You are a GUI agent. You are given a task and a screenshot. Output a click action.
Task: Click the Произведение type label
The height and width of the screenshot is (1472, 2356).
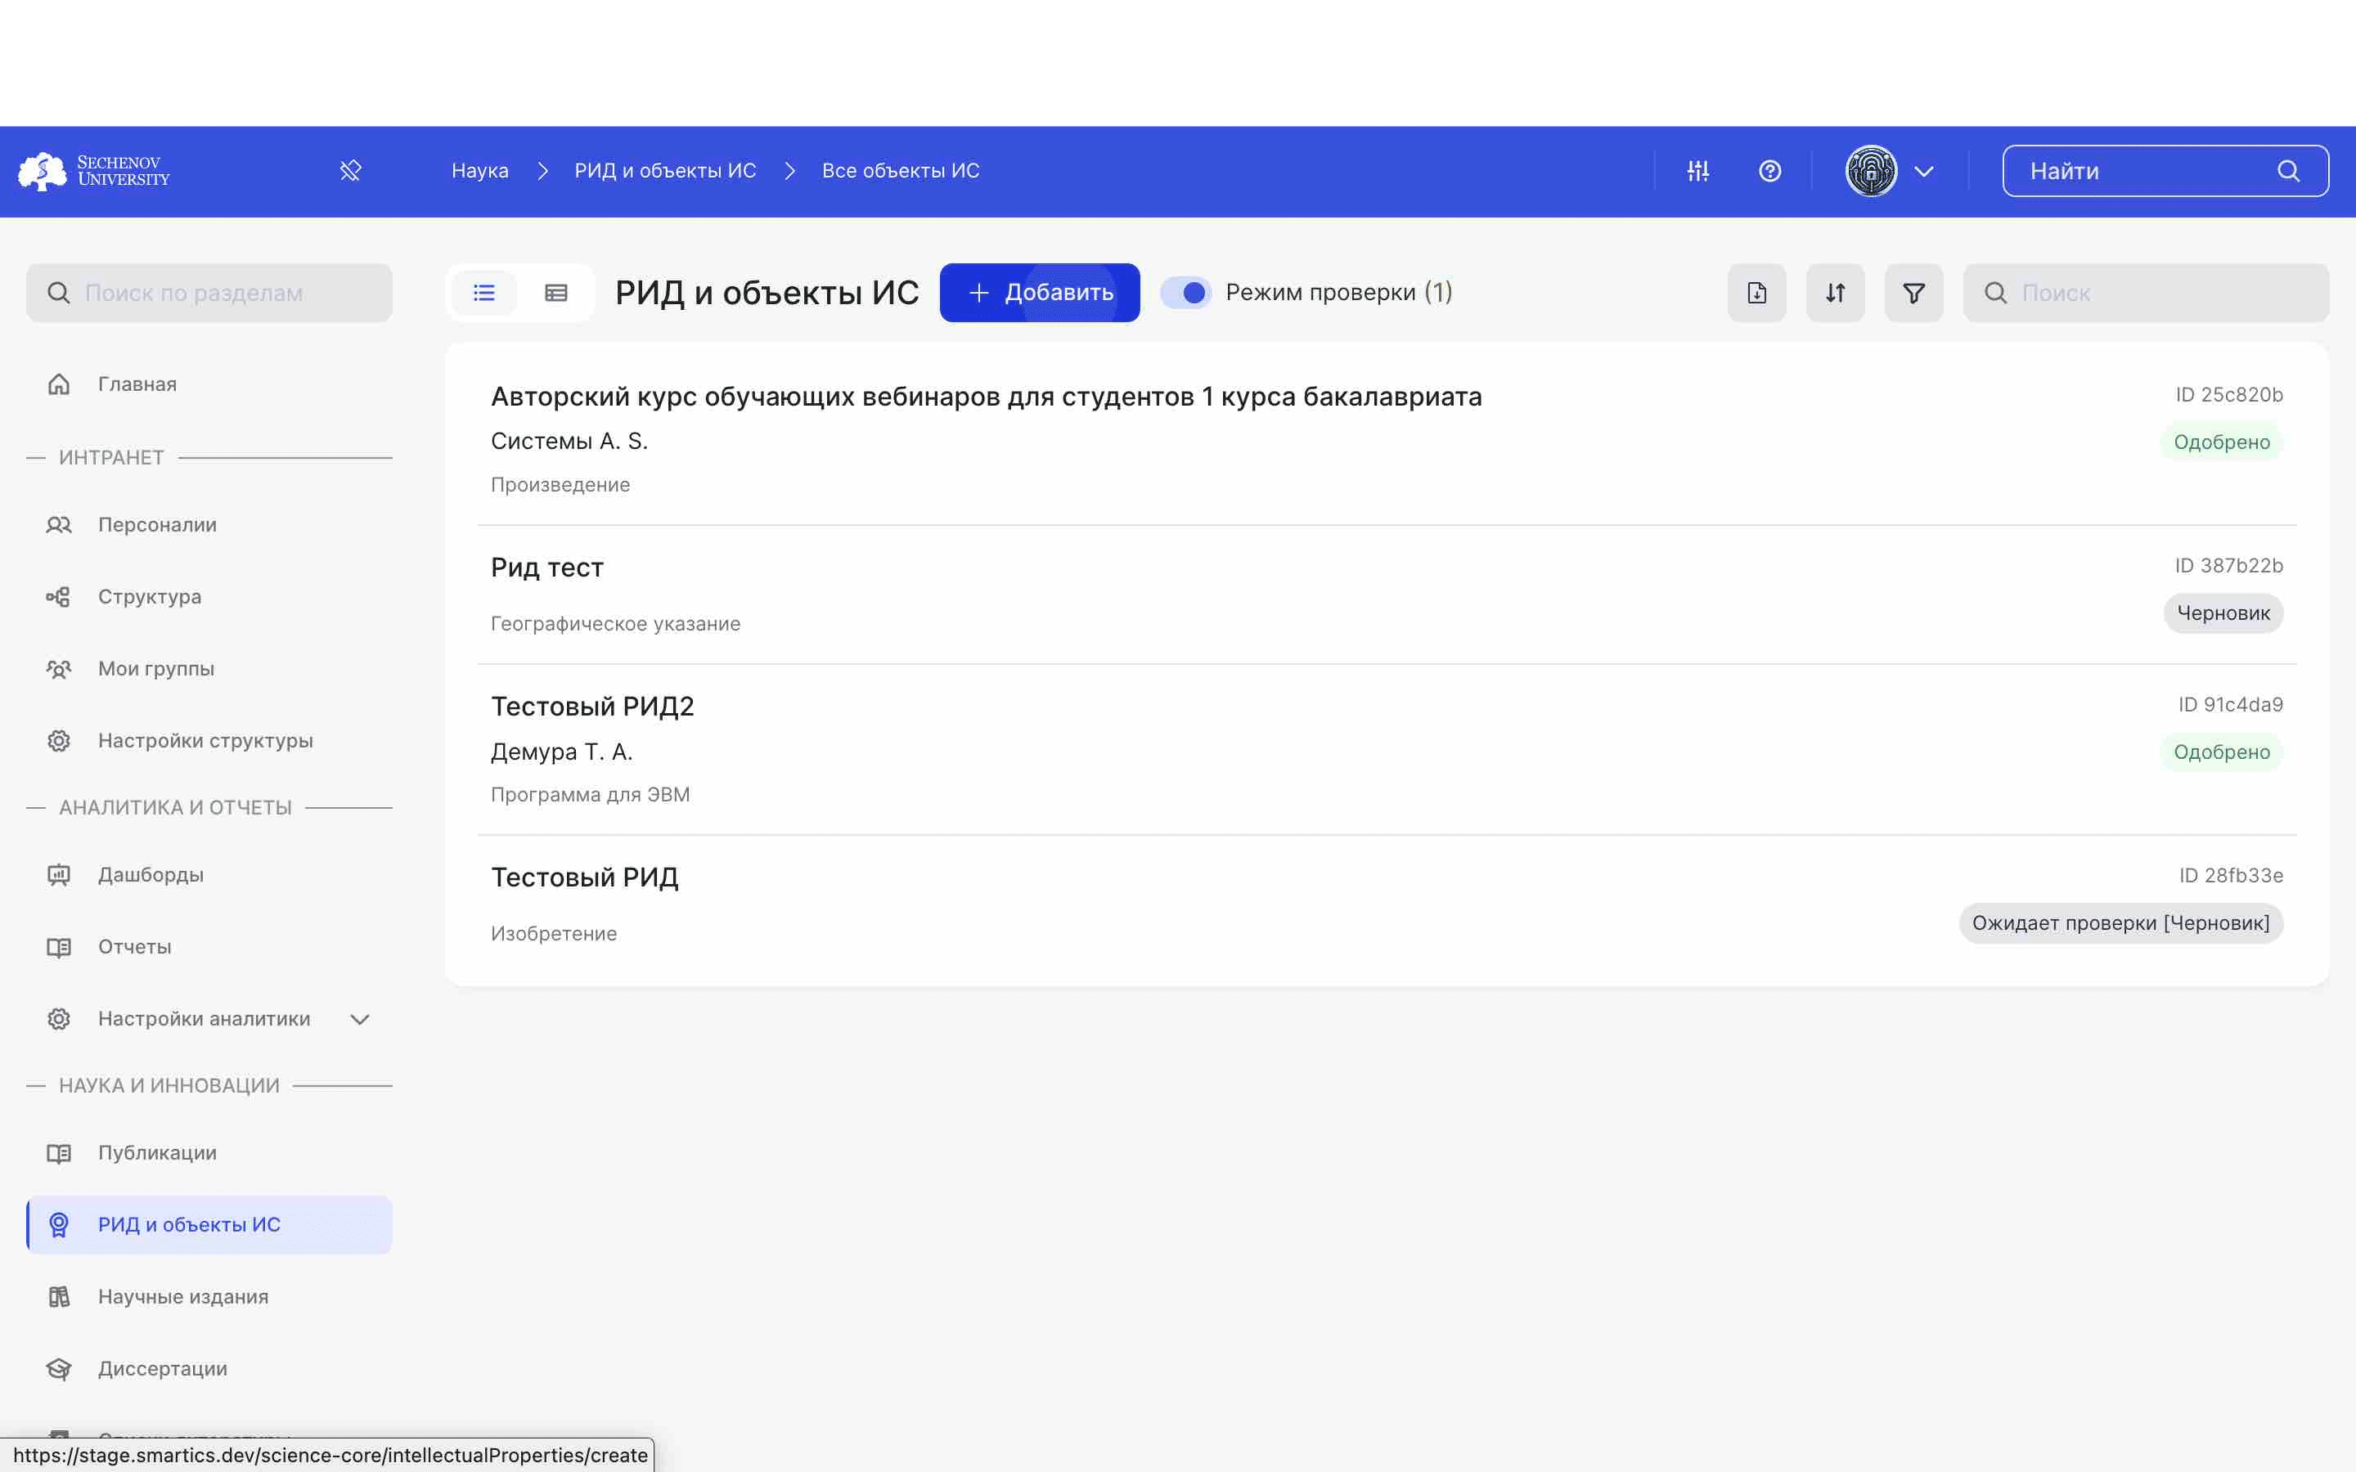[x=560, y=485]
